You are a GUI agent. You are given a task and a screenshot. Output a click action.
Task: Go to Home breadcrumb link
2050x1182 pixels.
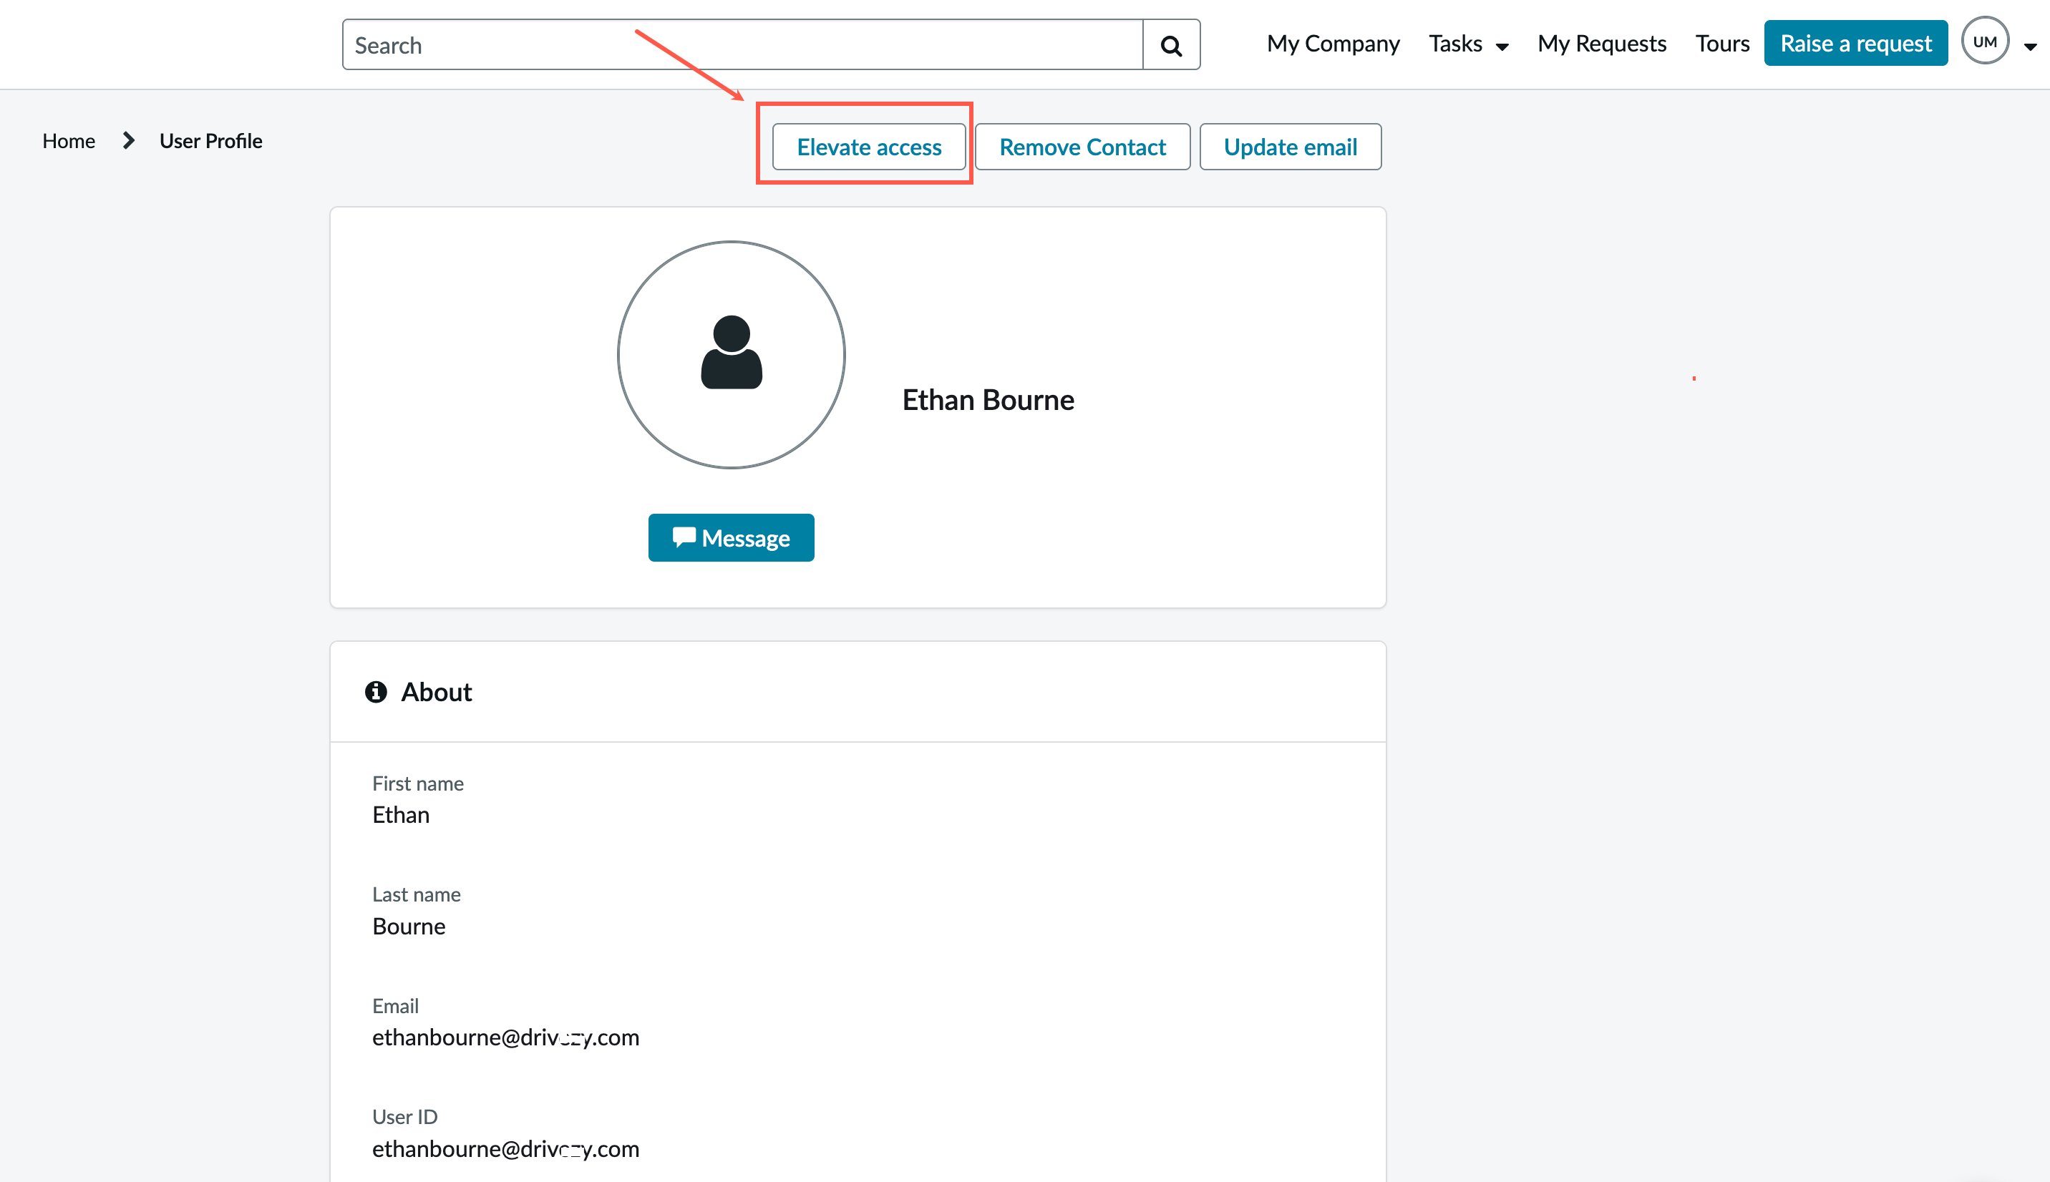(x=68, y=140)
